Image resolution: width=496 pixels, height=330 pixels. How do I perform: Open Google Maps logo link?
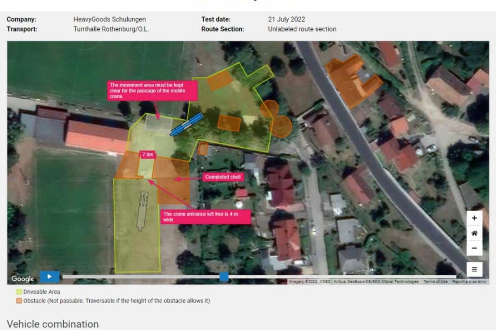23,278
